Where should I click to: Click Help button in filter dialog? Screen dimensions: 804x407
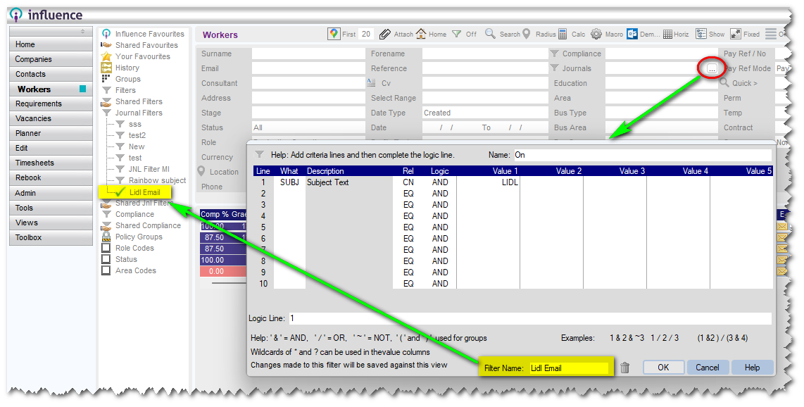(x=752, y=368)
